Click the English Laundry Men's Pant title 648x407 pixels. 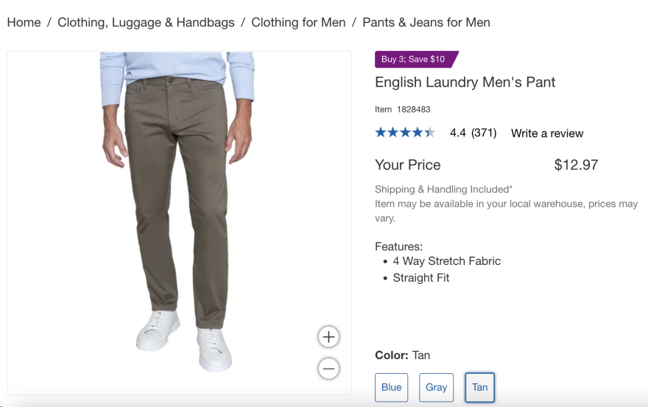[x=465, y=82]
